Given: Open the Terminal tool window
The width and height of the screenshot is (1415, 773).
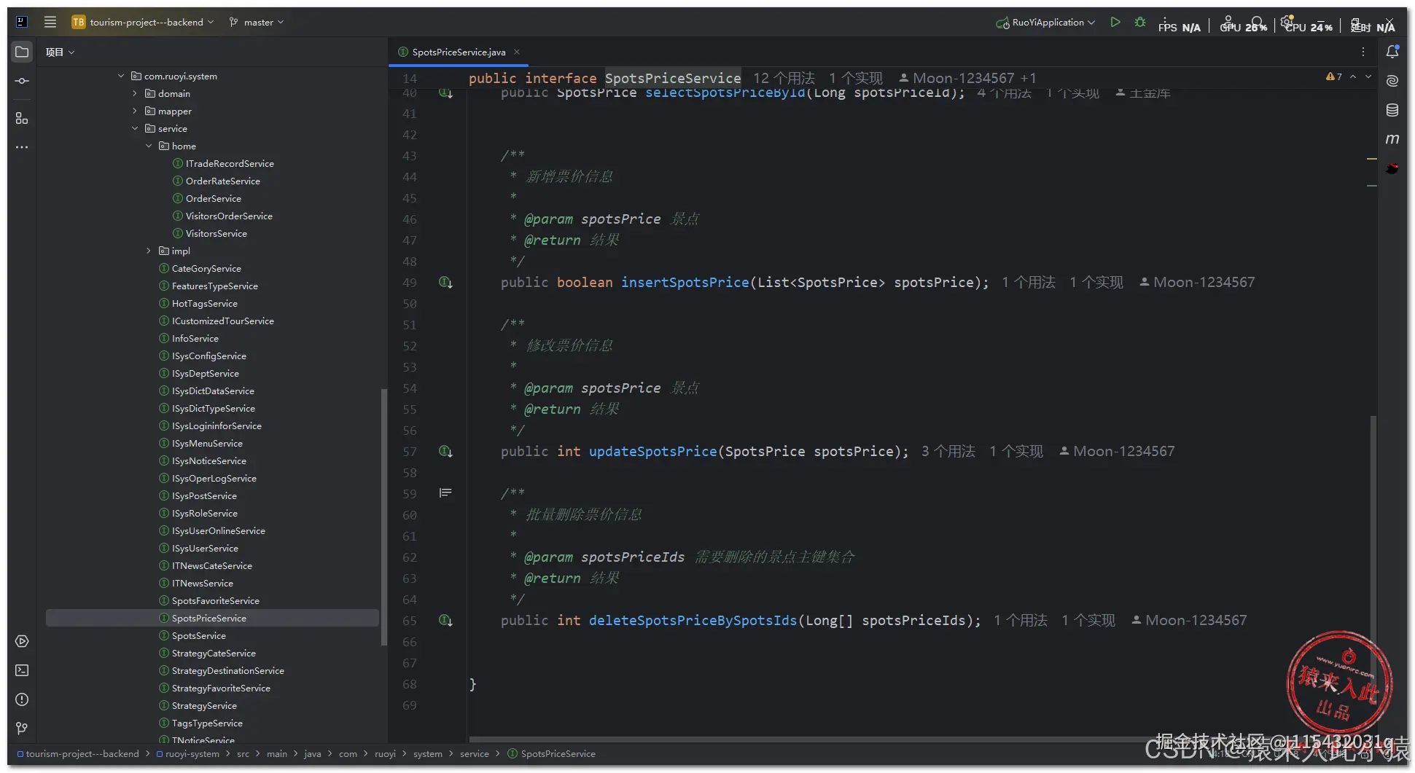Looking at the screenshot, I should pos(22,670).
